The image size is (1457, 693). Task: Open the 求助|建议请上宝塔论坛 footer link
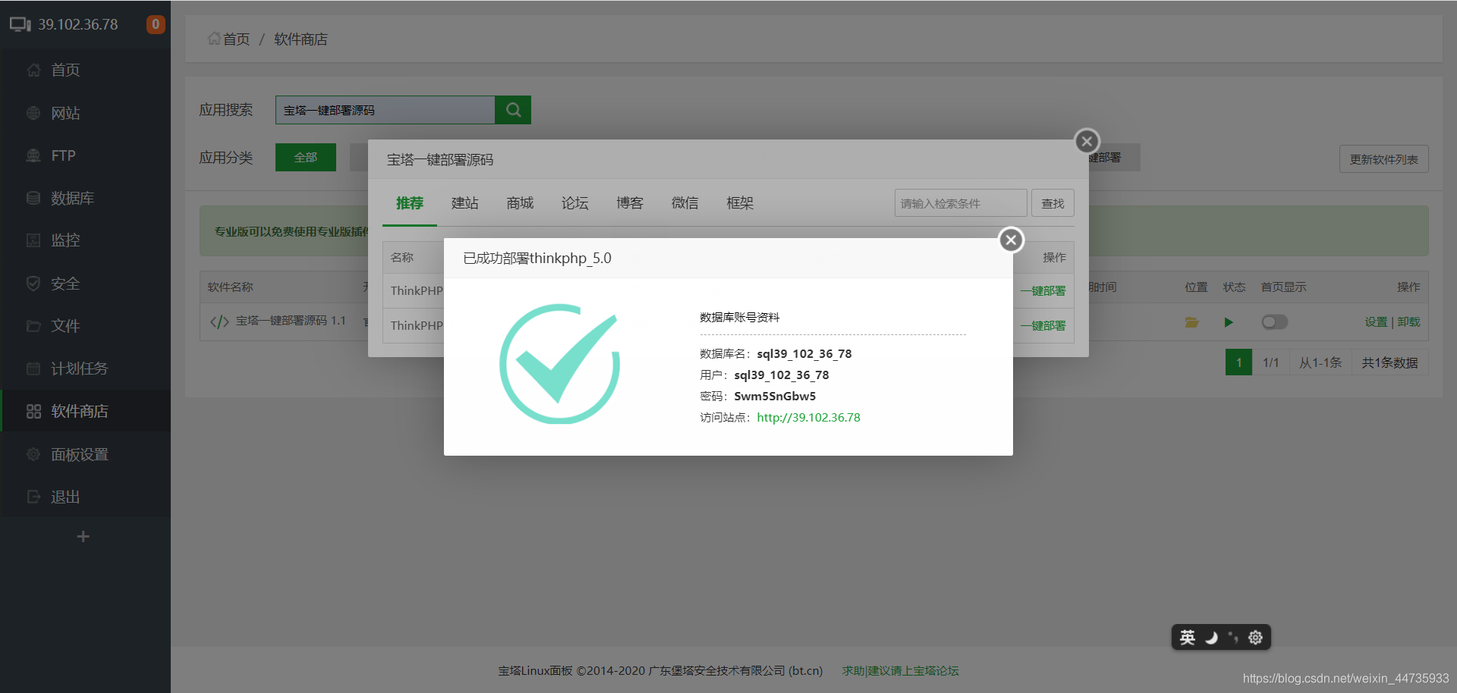[x=901, y=671]
